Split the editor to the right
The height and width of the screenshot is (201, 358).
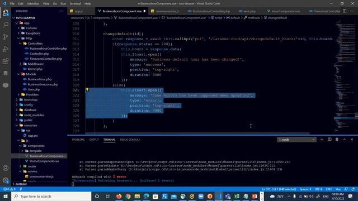click(x=345, y=11)
